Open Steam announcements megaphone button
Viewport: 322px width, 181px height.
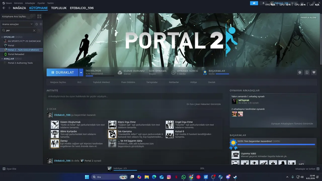(254, 3)
